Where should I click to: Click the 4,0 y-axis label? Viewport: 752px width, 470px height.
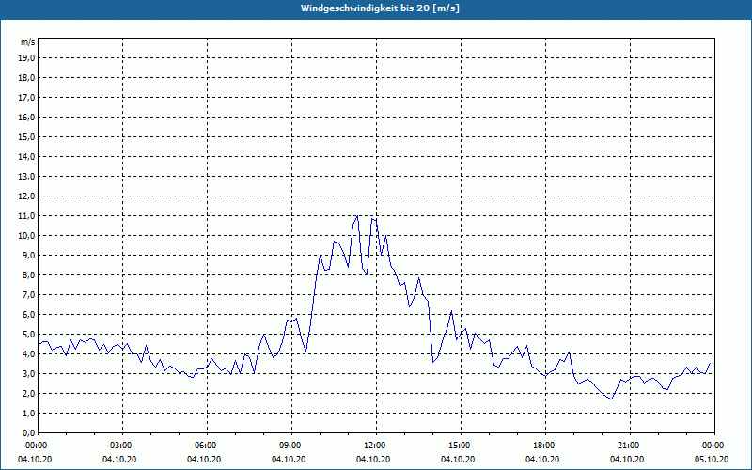(28, 354)
